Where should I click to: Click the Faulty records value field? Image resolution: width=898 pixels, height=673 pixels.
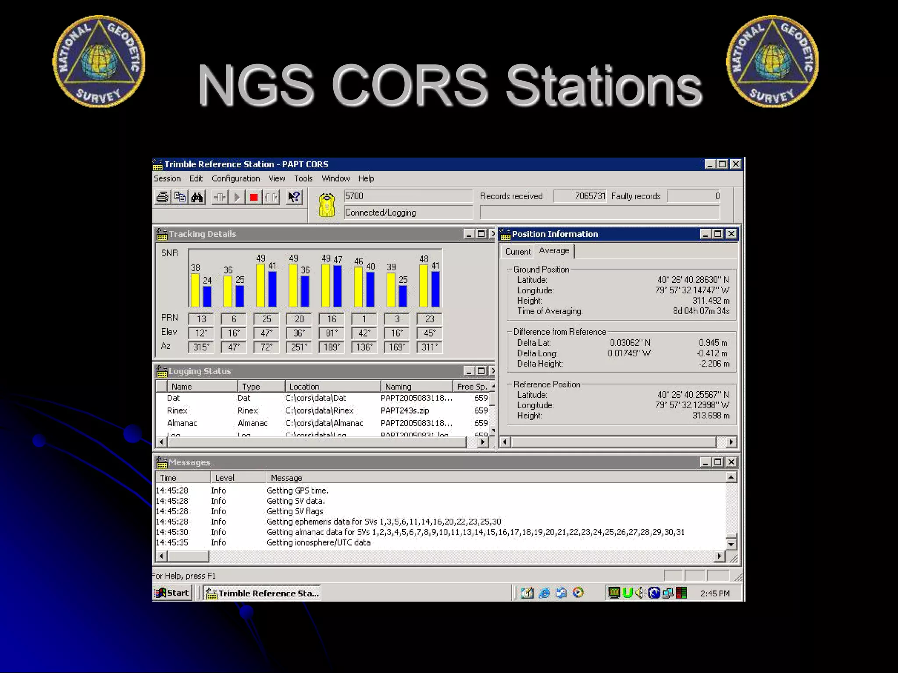coord(694,196)
